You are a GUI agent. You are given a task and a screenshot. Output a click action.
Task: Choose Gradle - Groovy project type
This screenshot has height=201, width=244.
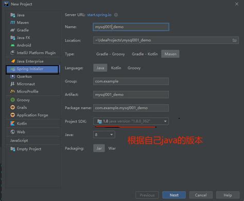(x=110, y=54)
